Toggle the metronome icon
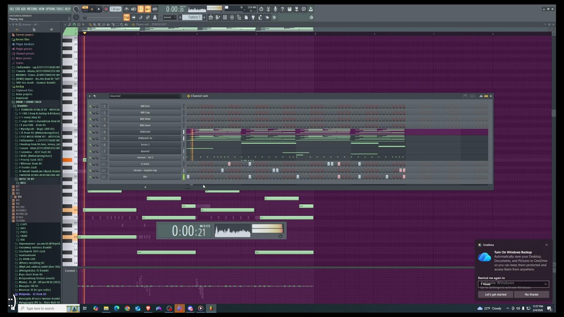Viewport: 564px width, 317px height. pyautogui.click(x=126, y=9)
